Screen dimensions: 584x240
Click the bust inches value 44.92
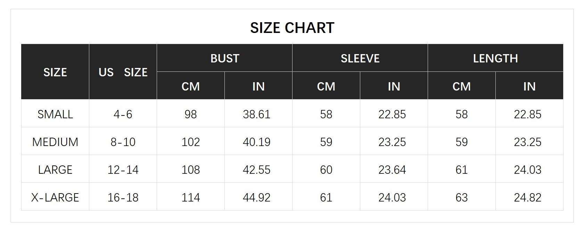256,197
